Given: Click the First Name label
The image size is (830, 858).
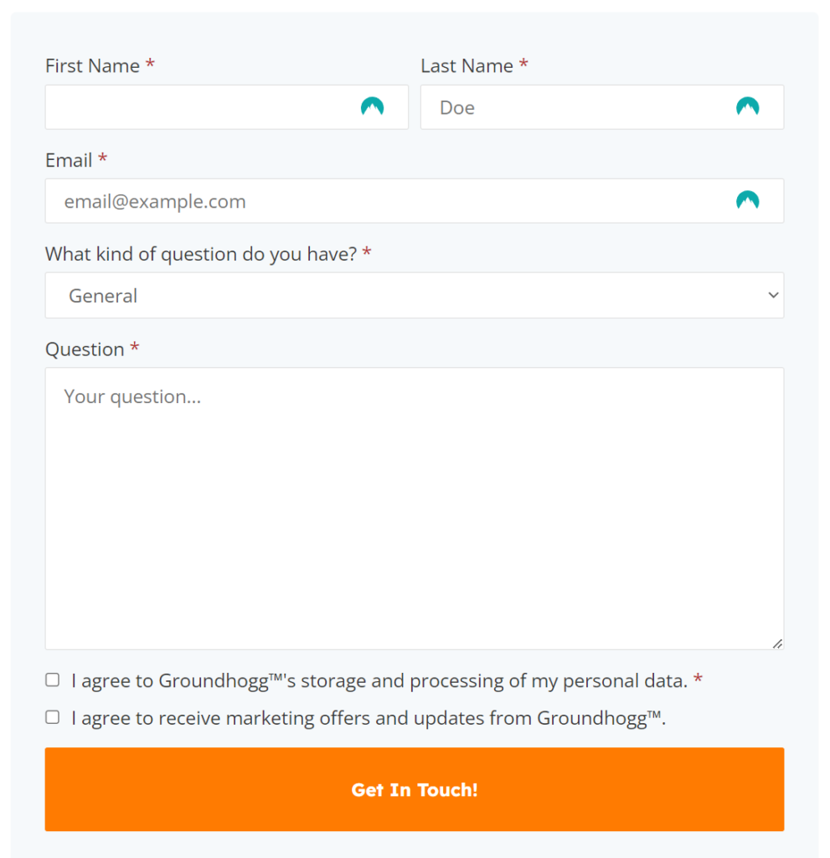Looking at the screenshot, I should [x=92, y=66].
